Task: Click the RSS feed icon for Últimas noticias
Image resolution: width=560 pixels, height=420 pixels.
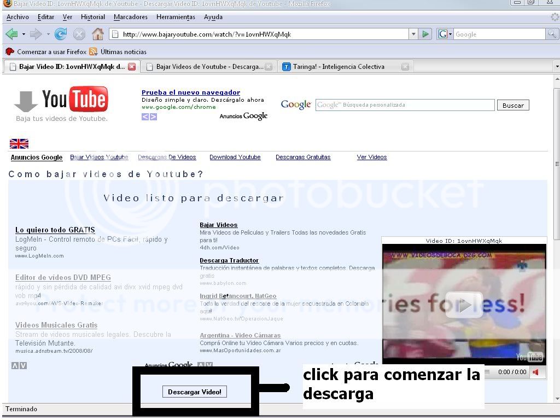Action: [93, 52]
